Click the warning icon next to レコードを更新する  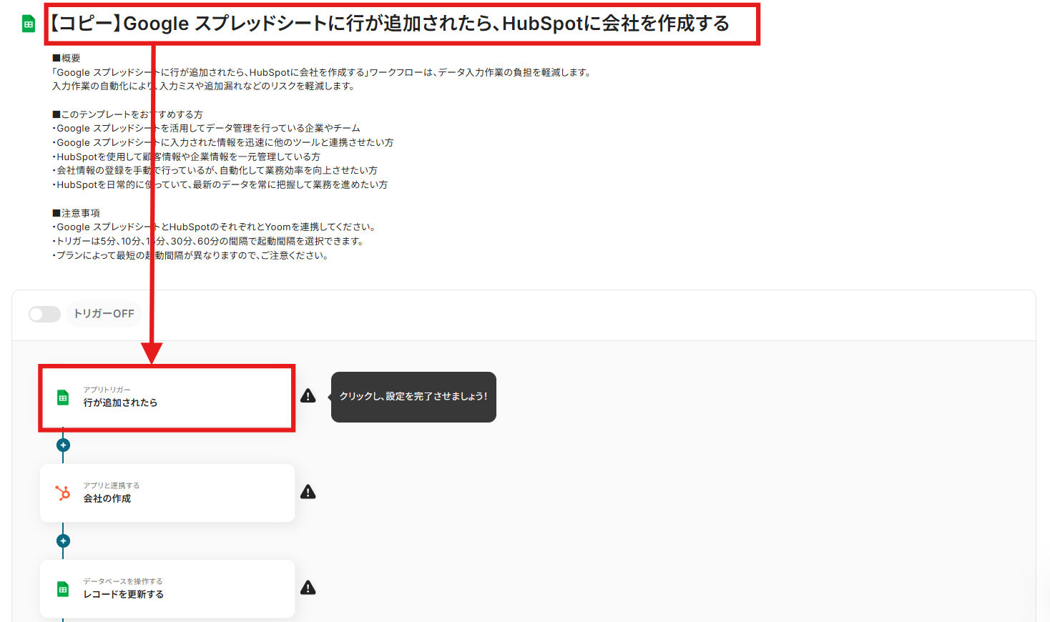(x=308, y=588)
